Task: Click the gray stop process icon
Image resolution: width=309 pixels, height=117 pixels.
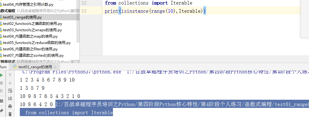Action: coord(1,83)
